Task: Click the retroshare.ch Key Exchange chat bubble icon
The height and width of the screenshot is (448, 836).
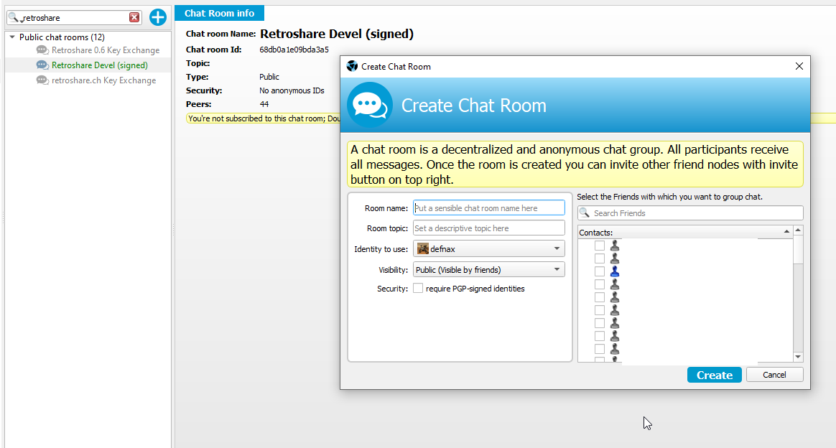Action: coord(42,80)
